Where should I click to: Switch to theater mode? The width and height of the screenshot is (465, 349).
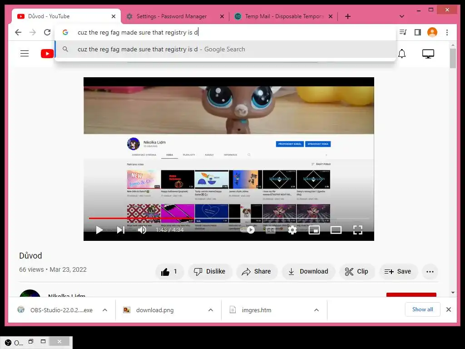click(336, 230)
